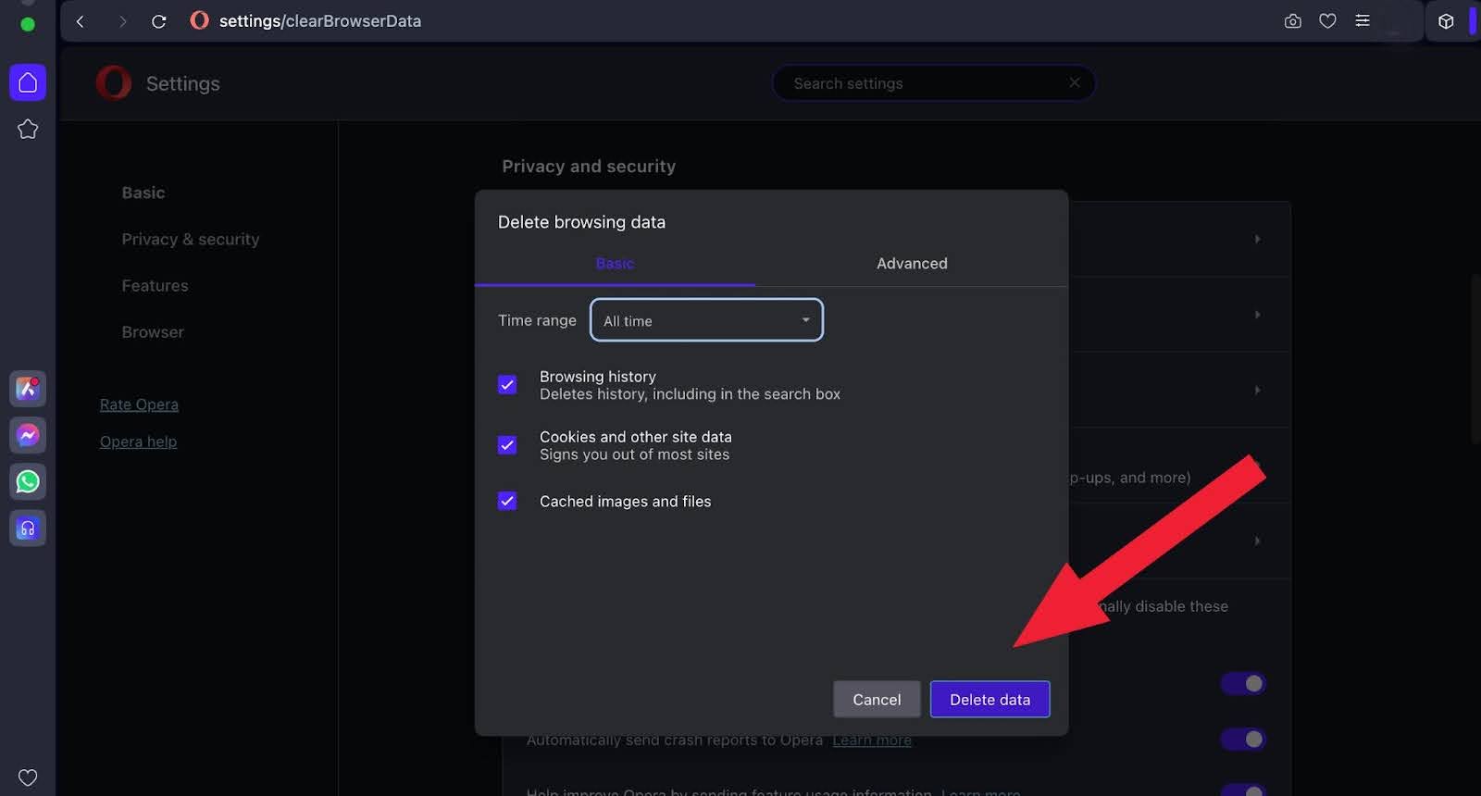The image size is (1481, 796).
Task: Click the extensions cube icon
Action: (1446, 21)
